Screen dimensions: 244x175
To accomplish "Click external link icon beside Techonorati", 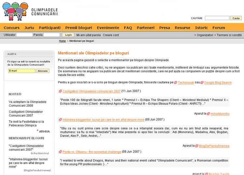I will tap(175, 82).
